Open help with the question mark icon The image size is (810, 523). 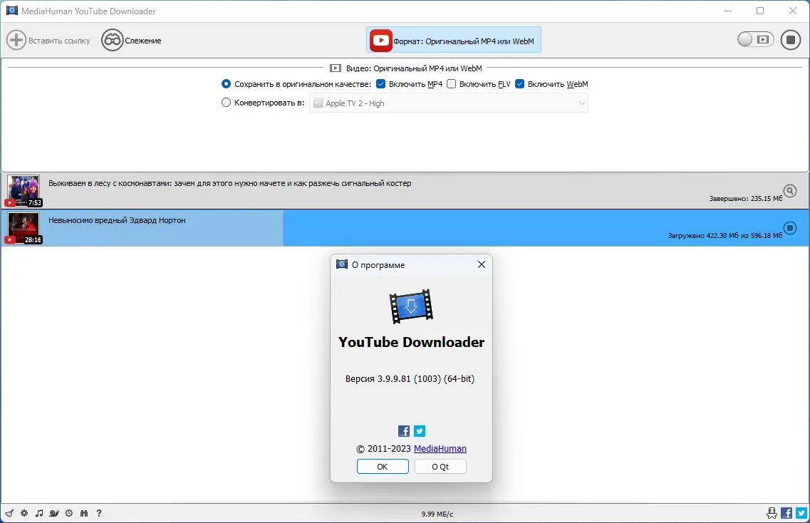click(99, 512)
